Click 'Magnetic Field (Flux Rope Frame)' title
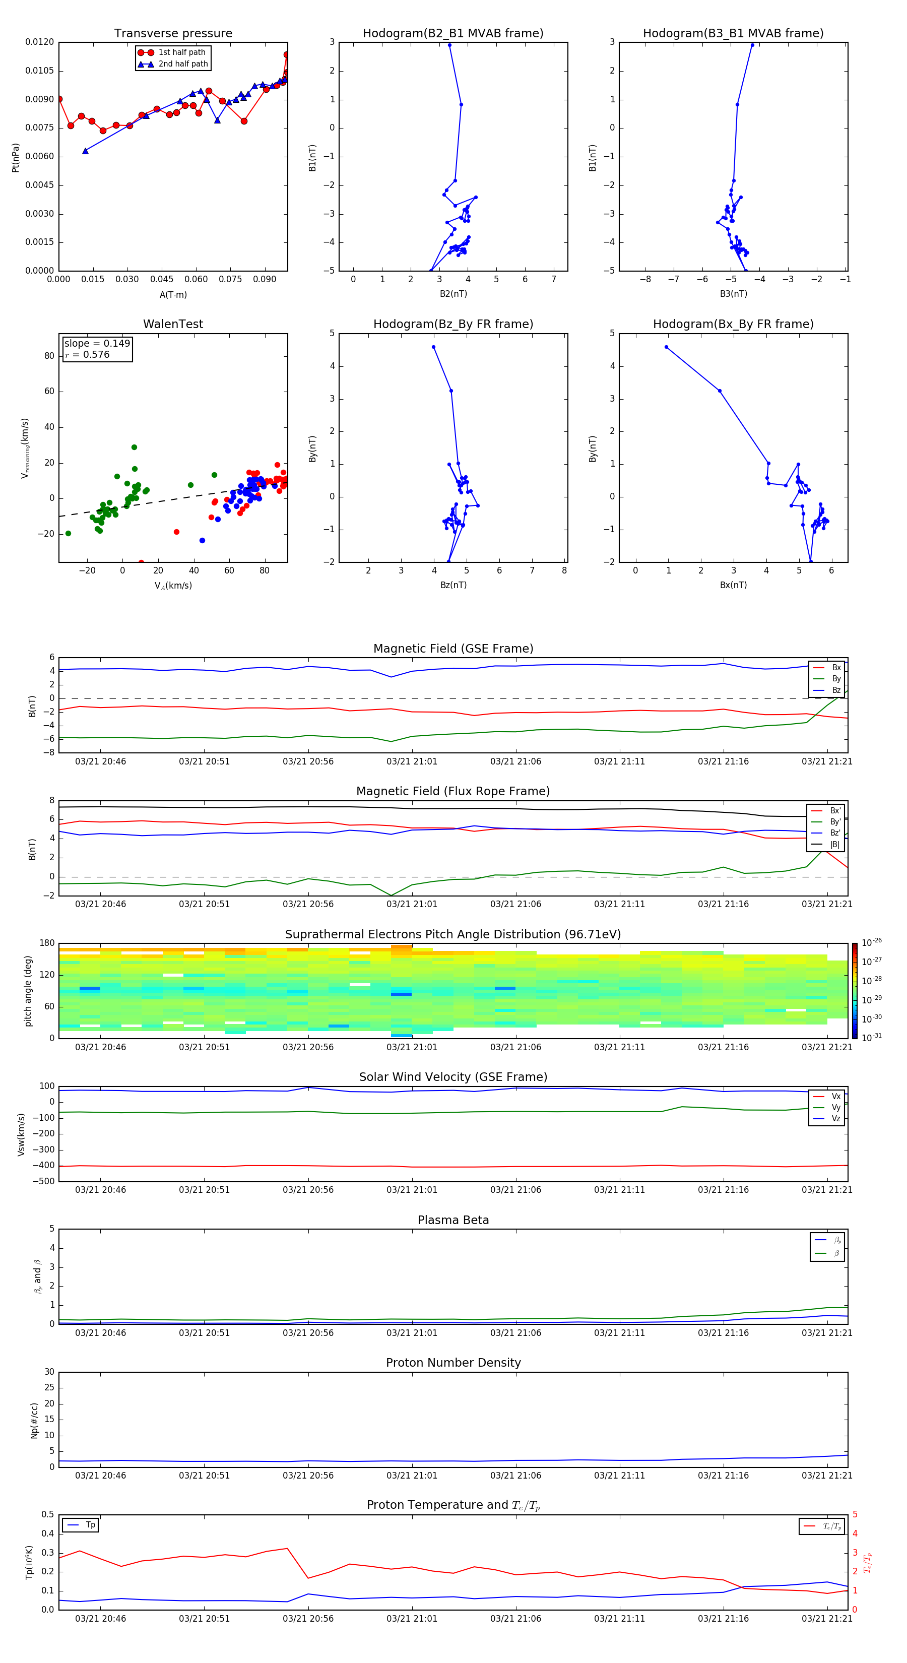This screenshot has height=1663, width=907. tap(453, 792)
